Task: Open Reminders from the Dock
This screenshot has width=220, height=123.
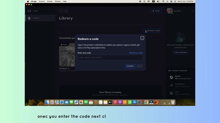Action: click(101, 102)
